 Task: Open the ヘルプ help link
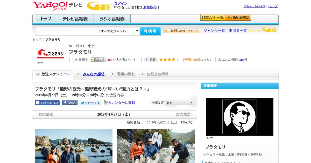tap(273, 6)
